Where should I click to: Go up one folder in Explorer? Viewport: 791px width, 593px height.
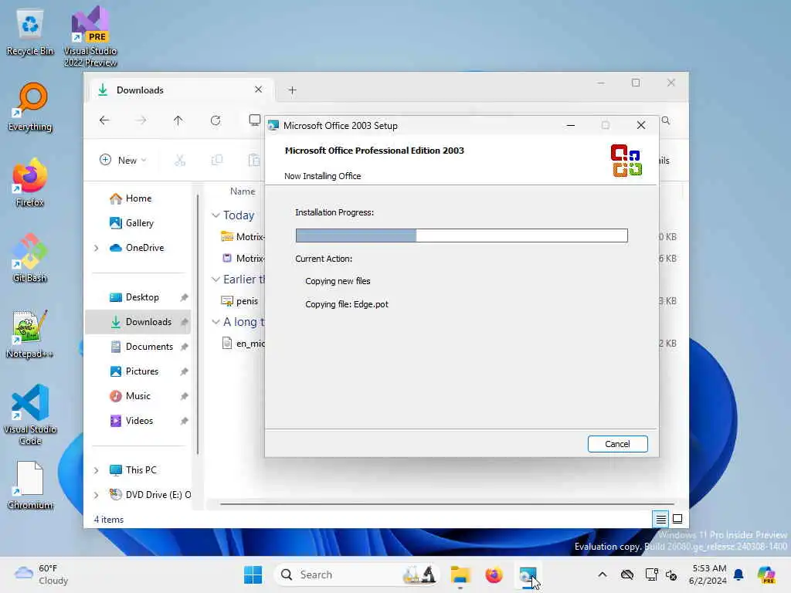[x=178, y=120]
